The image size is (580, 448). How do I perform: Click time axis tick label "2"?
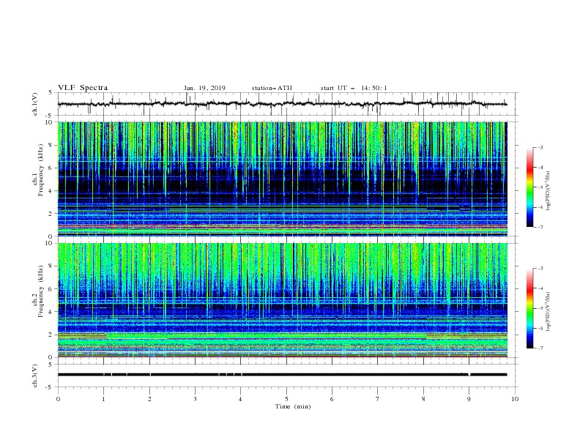coord(149,399)
